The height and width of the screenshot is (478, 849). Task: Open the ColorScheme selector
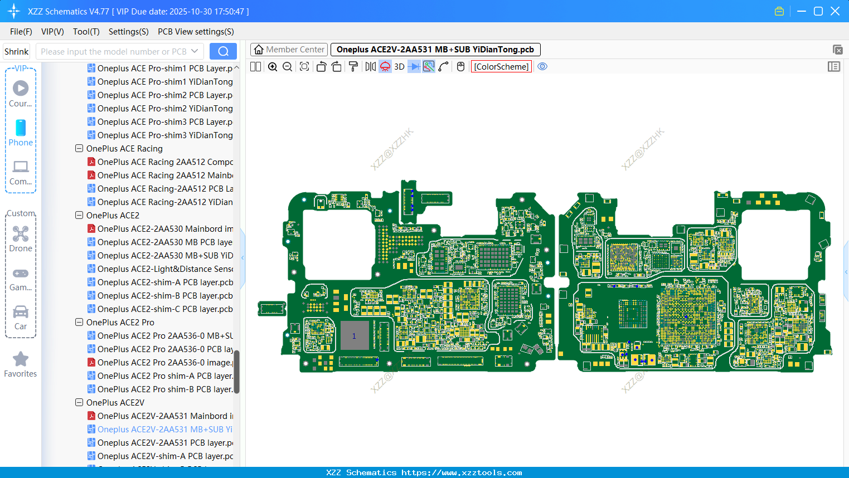pyautogui.click(x=501, y=66)
